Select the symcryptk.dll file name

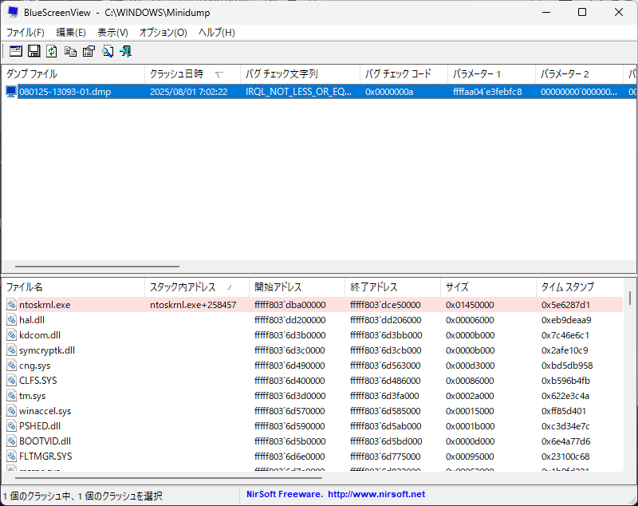pos(47,350)
